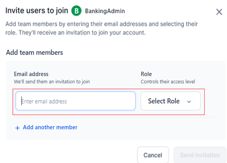Click the Send invitation button

pyautogui.click(x=200, y=155)
